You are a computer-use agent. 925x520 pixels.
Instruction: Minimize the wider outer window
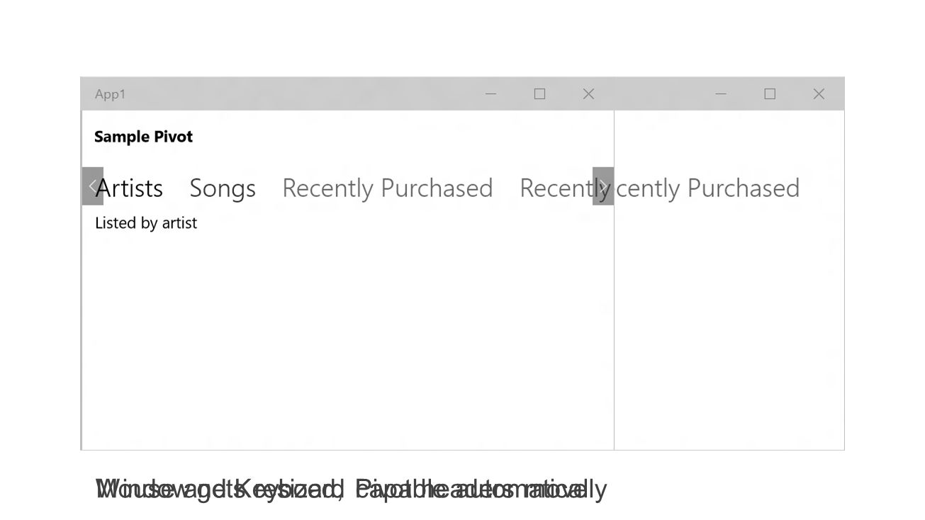point(721,94)
